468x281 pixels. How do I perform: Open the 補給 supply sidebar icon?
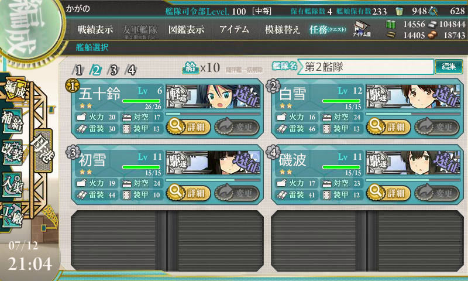pyautogui.click(x=12, y=121)
